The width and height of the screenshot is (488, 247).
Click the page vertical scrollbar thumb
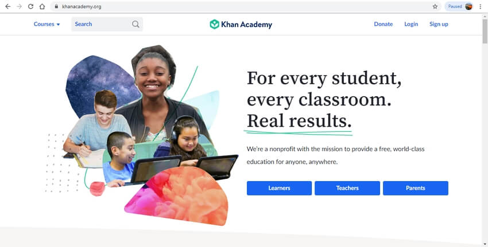click(x=485, y=31)
